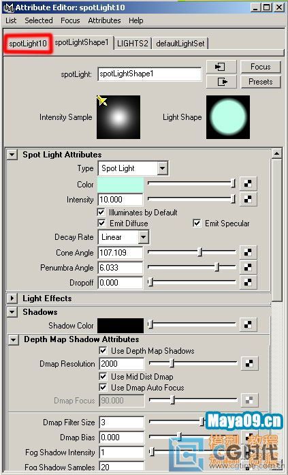Click the scrollbar up arrow
Viewport: 288px width, 475px height.
277,153
